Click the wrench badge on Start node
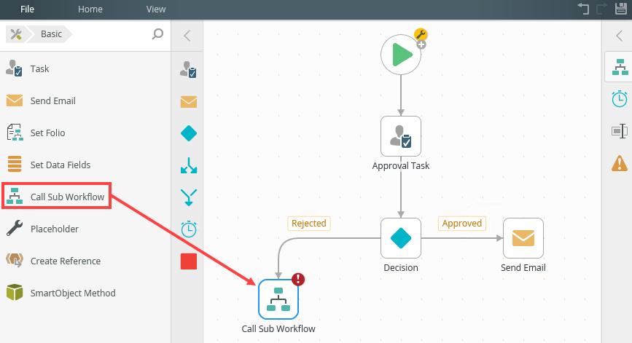Image resolution: width=632 pixels, height=343 pixels. coord(421,34)
